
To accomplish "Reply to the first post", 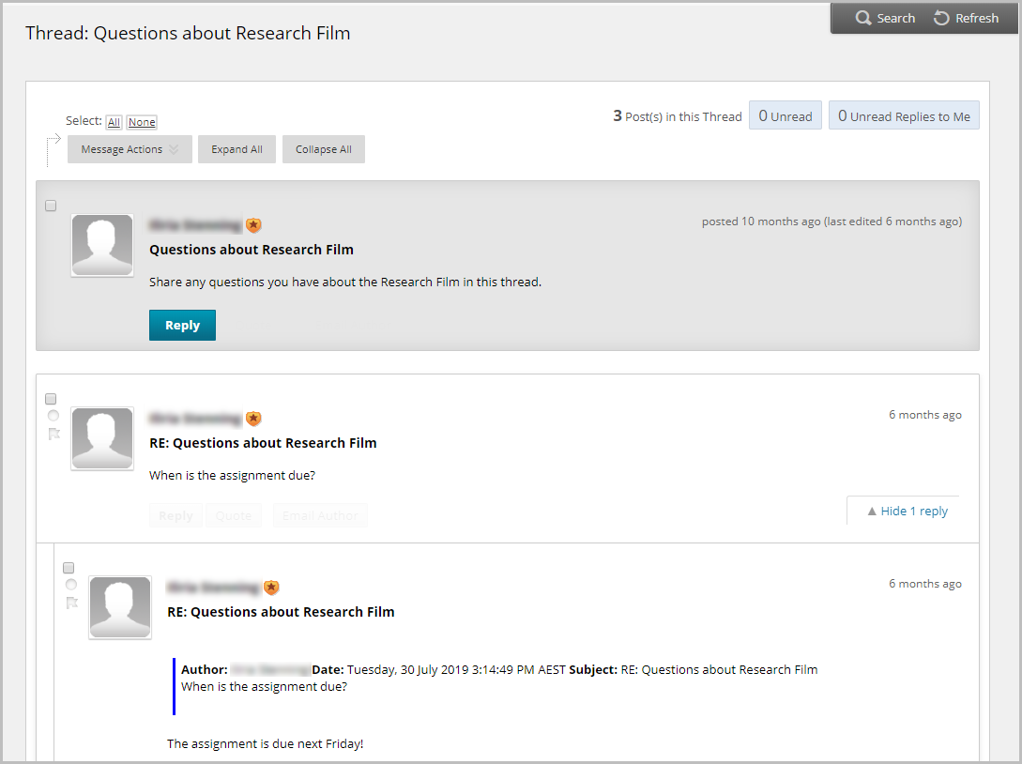I will tap(182, 324).
